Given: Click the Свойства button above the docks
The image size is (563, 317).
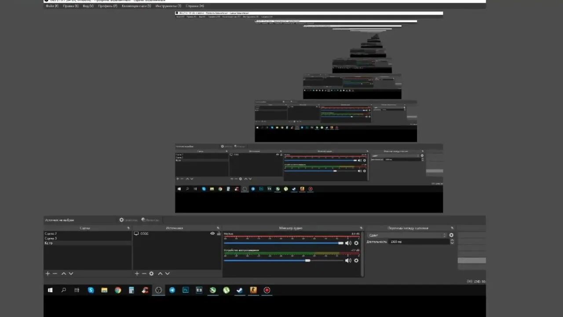Looking at the screenshot, I should click(x=128, y=220).
